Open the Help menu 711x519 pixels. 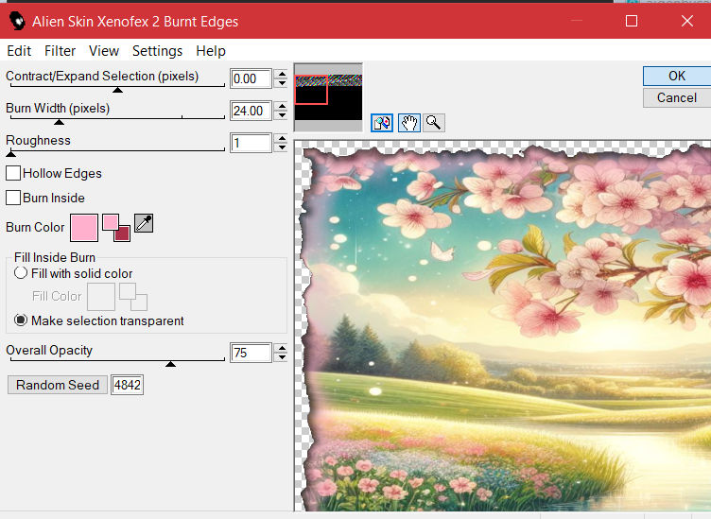coord(211,51)
